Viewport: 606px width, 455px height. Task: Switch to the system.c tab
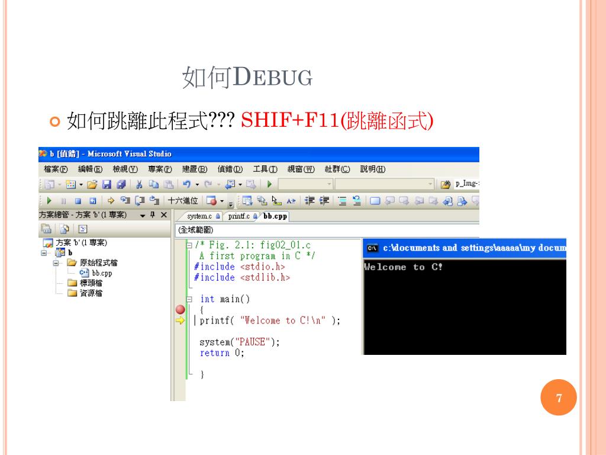[x=202, y=216]
